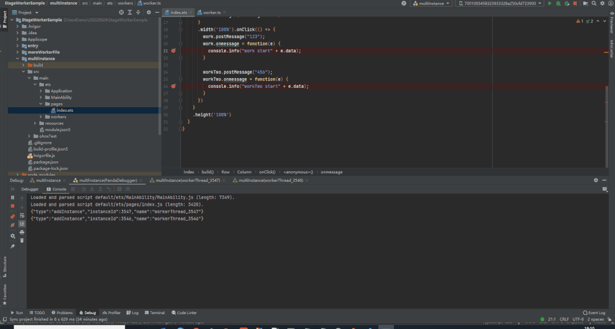Collapse the pages folder
Viewport: 615px width, 329px height.
(x=41, y=104)
